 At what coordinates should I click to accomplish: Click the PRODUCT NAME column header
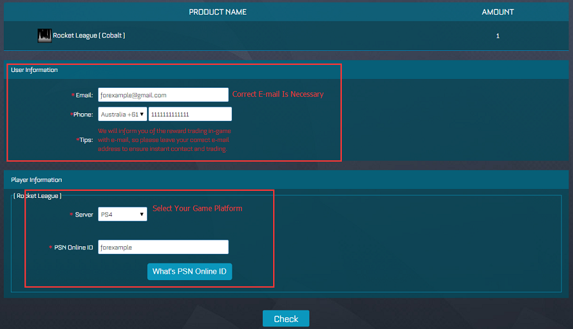[218, 12]
